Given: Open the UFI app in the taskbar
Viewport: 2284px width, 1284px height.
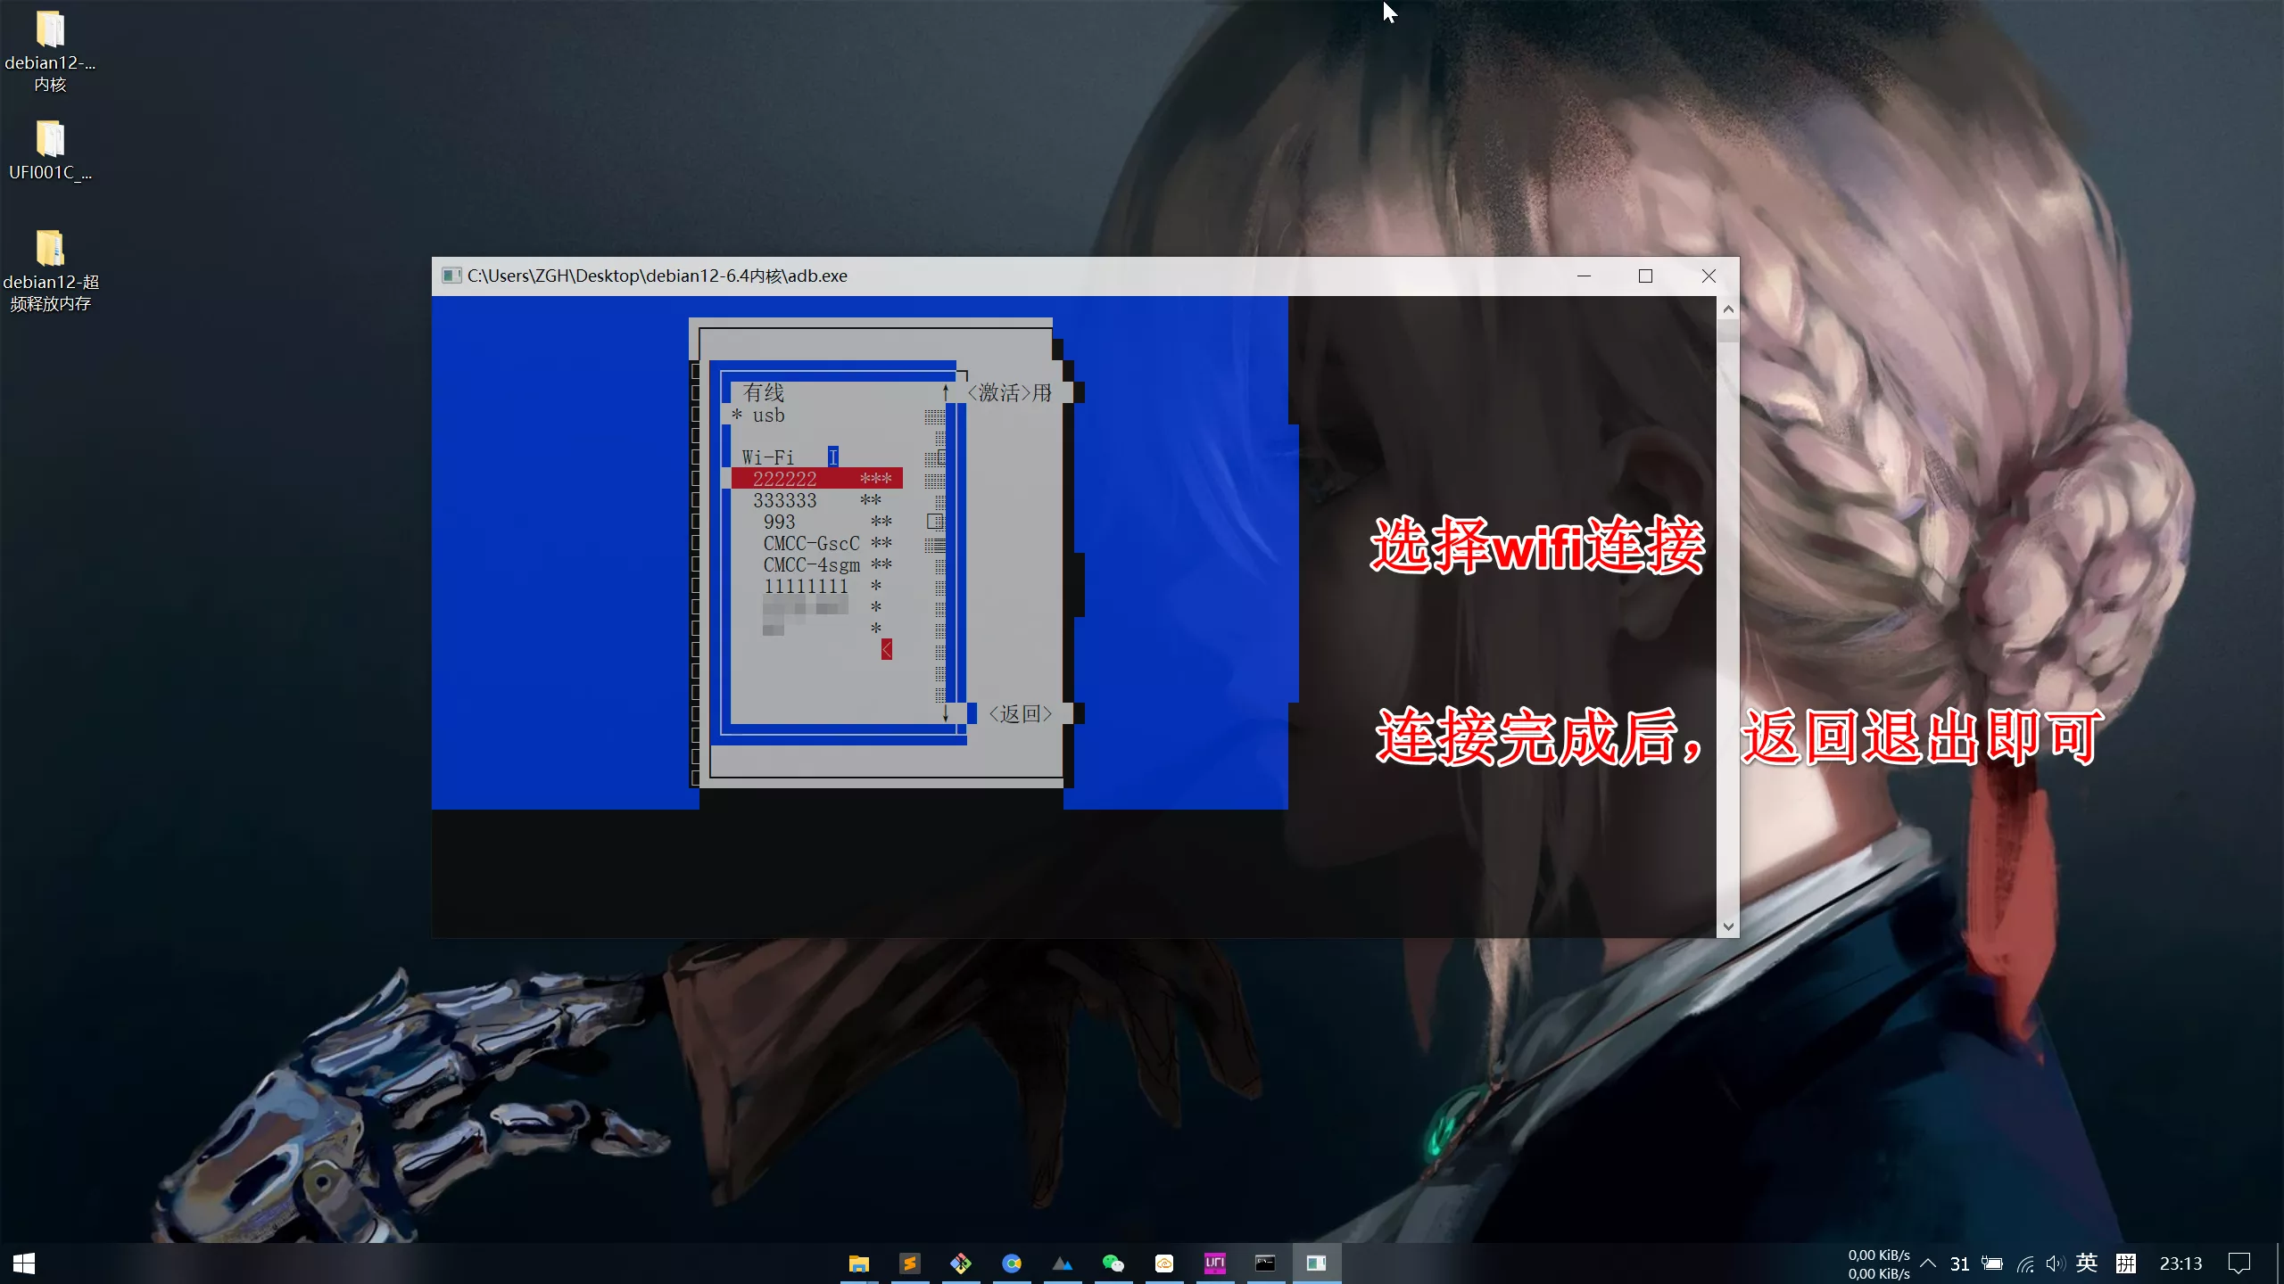Looking at the screenshot, I should pos(1214,1263).
